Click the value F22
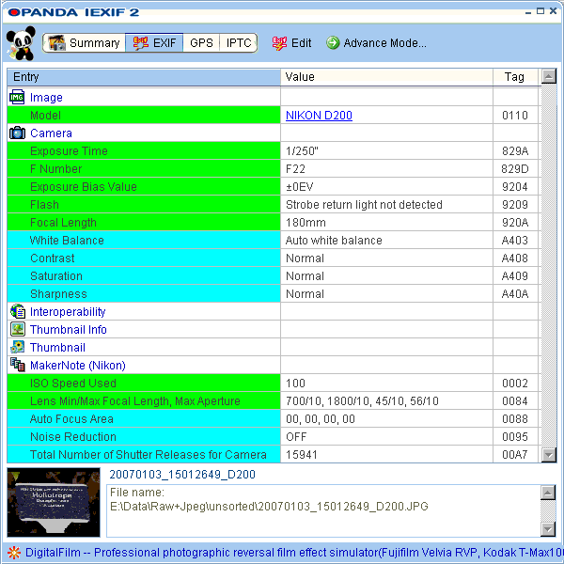564x564 pixels. (295, 168)
